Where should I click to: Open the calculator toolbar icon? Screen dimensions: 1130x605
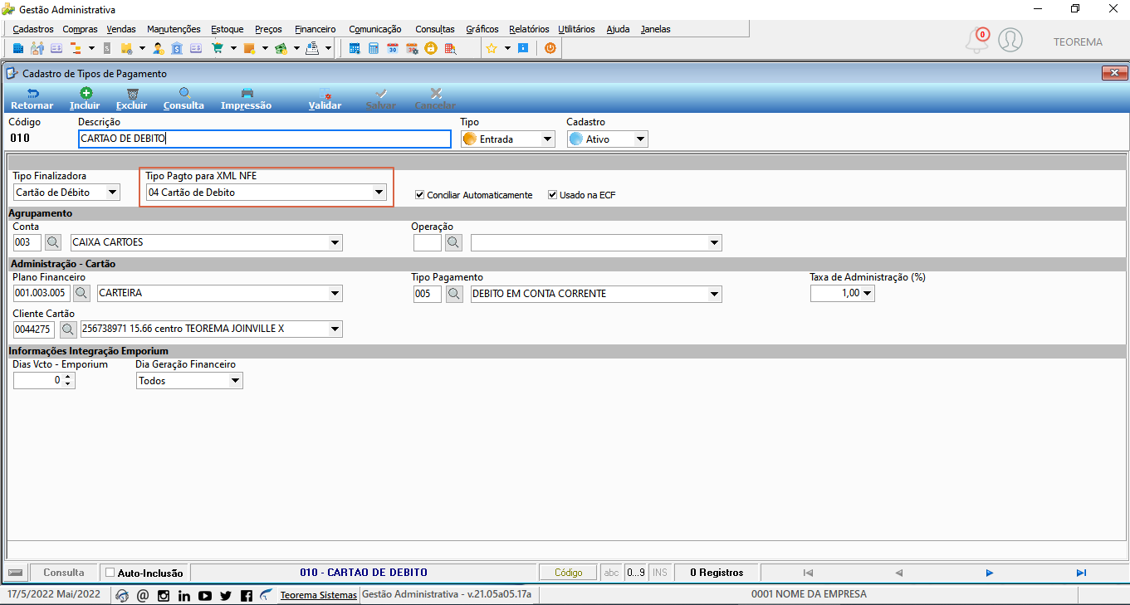tap(374, 48)
